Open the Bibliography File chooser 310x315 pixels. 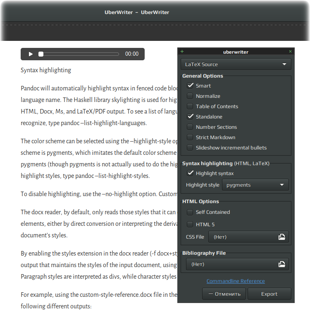click(237, 264)
